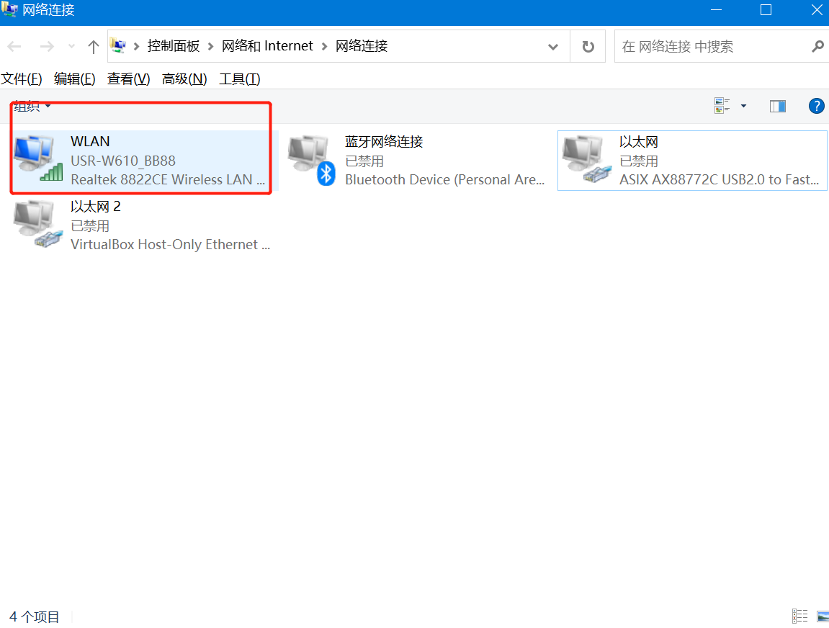Click 控制面板 in the breadcrumb path
This screenshot has height=628, width=829.
point(174,46)
